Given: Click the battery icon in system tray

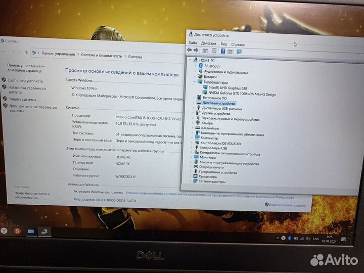Looking at the screenshot, I should click(x=296, y=238).
